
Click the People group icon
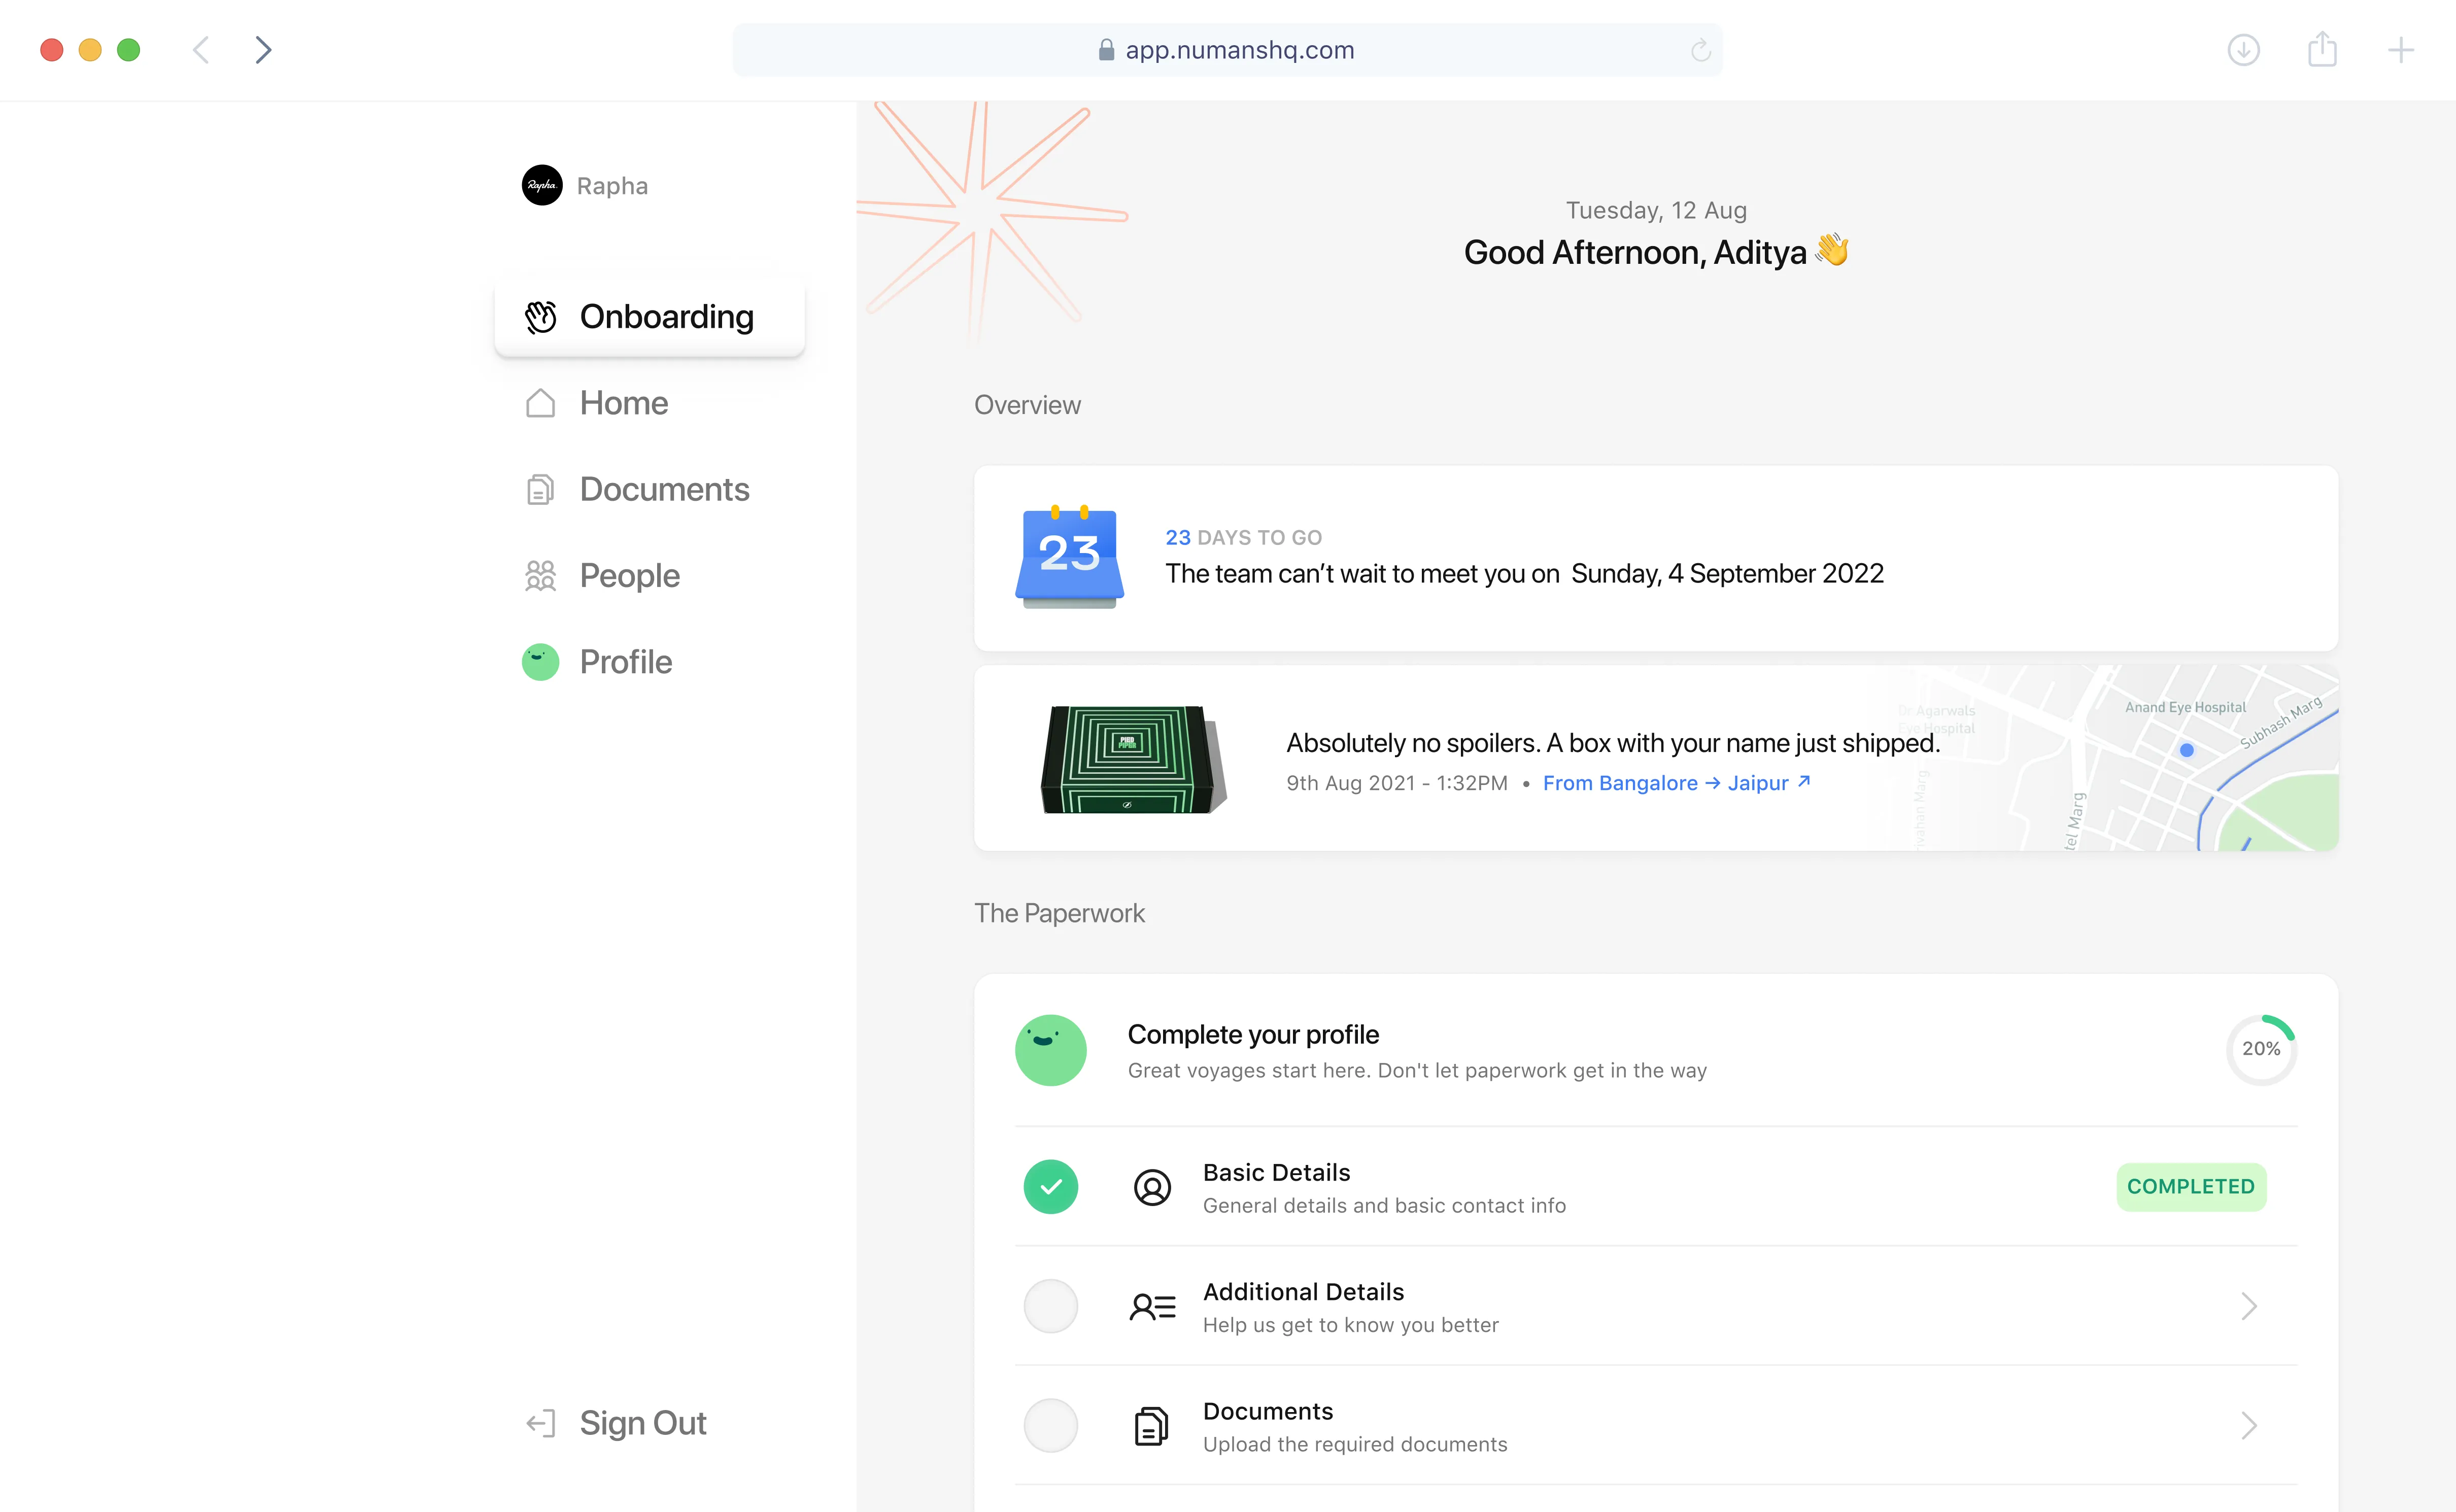pyautogui.click(x=540, y=576)
